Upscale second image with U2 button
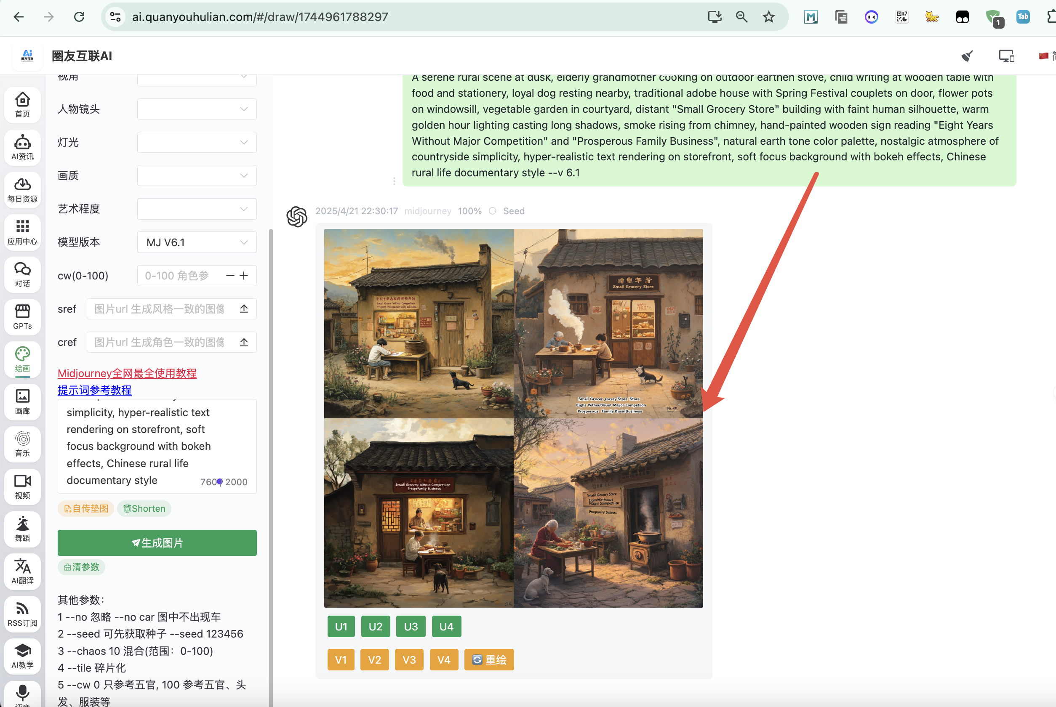Viewport: 1056px width, 707px height. 375,626
